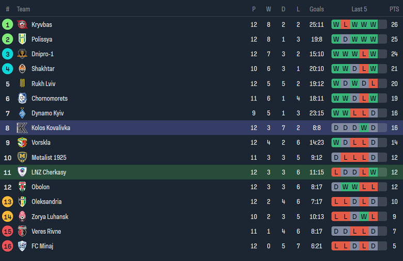The width and height of the screenshot is (403, 261).
Task: Open the LNZ Cherkasy team page
Action: (49, 172)
